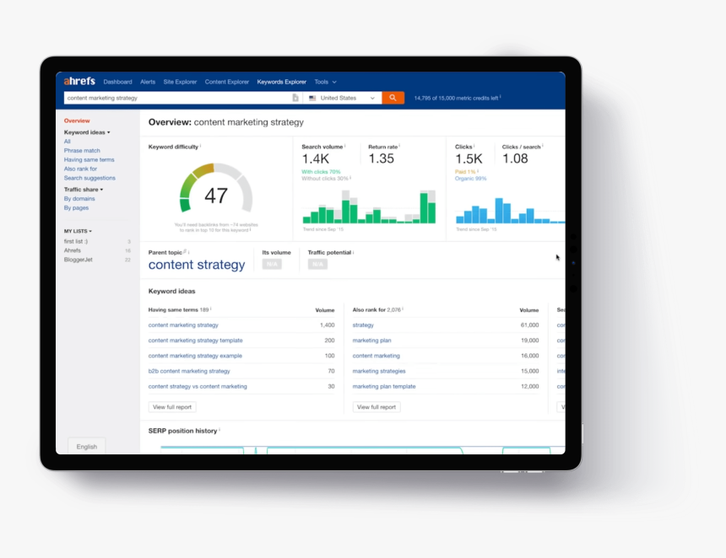Click the 1.08 clicks per search value
The image size is (726, 558).
tap(515, 158)
